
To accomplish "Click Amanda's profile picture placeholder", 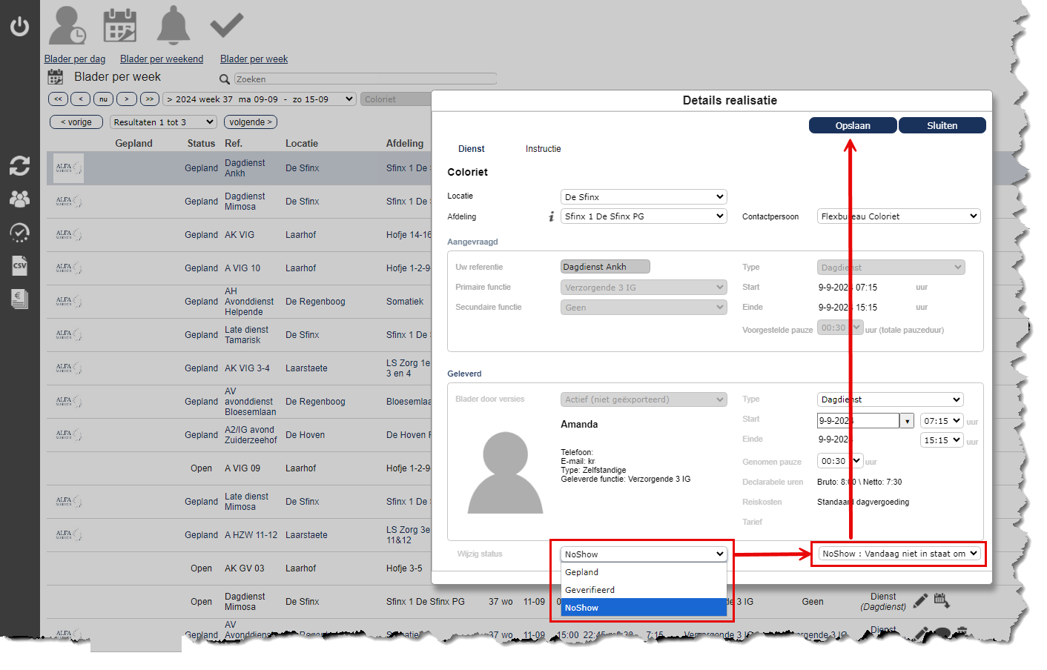I will coord(506,472).
